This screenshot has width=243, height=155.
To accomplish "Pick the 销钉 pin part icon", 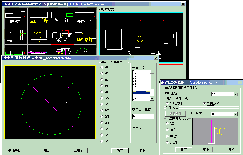I will [x=62, y=16].
